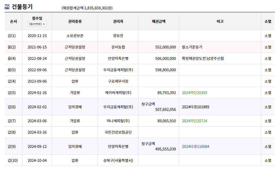Viewport: 277px width, 171px height.
Task: Select the 을(2) 강서농협 row
Action: point(139,47)
